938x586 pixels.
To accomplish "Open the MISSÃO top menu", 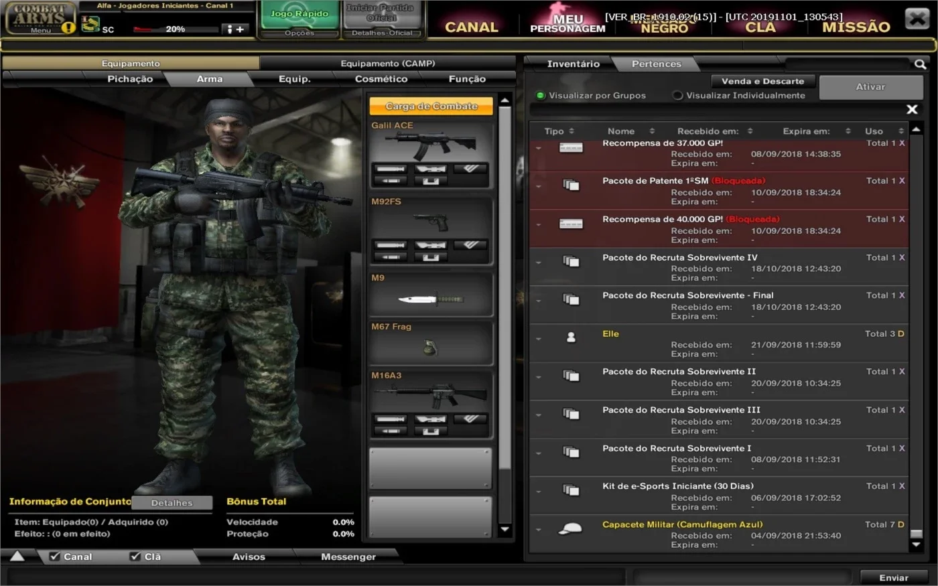I will point(856,27).
